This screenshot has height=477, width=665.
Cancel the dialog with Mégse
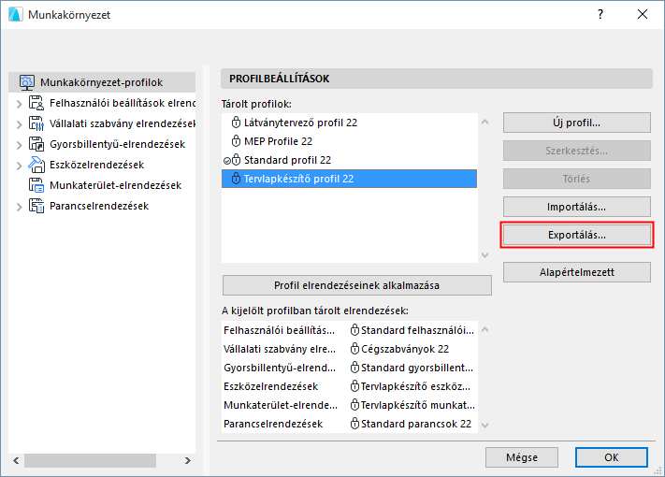pyautogui.click(x=522, y=457)
